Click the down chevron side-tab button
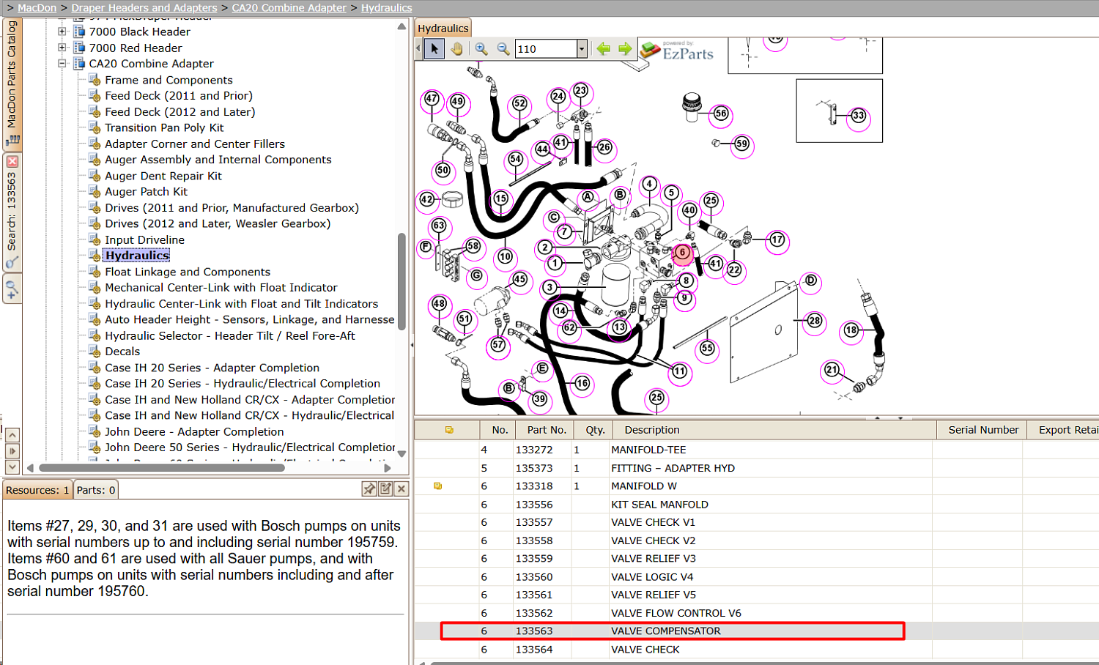This screenshot has width=1099, height=665. click(12, 467)
